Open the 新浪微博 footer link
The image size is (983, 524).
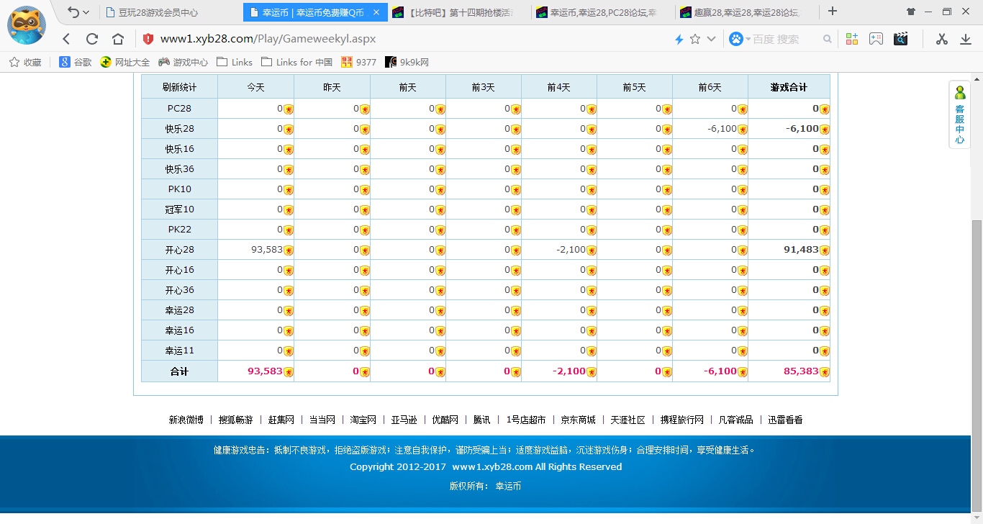186,420
